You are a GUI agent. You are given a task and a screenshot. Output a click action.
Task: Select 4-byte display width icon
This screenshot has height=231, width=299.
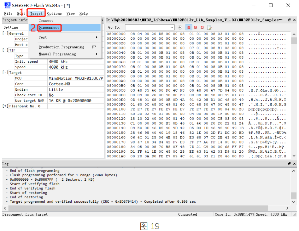[202, 27]
